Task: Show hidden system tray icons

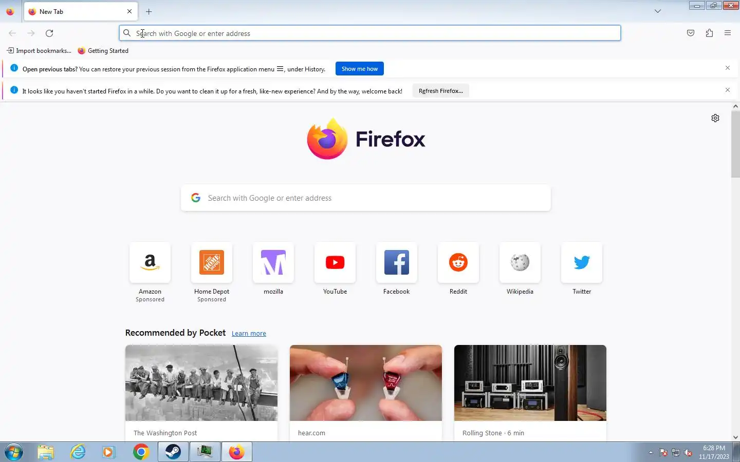Action: pos(651,453)
